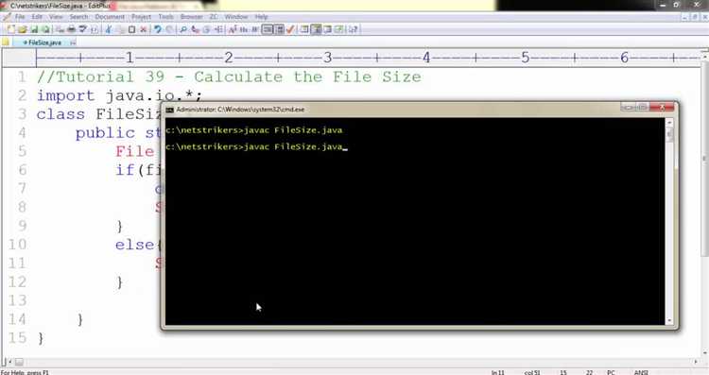The image size is (709, 375).
Task: Select the FileSize.java document tab
Action: click(x=44, y=43)
